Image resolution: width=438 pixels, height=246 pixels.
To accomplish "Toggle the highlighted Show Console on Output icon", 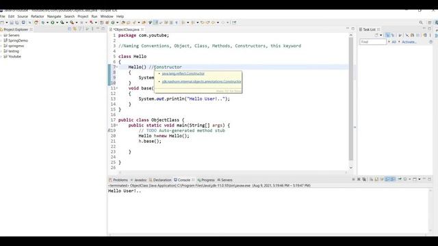I will [x=387, y=179].
